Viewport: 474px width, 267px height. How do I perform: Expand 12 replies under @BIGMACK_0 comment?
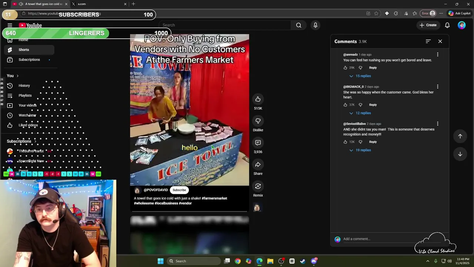(x=360, y=113)
